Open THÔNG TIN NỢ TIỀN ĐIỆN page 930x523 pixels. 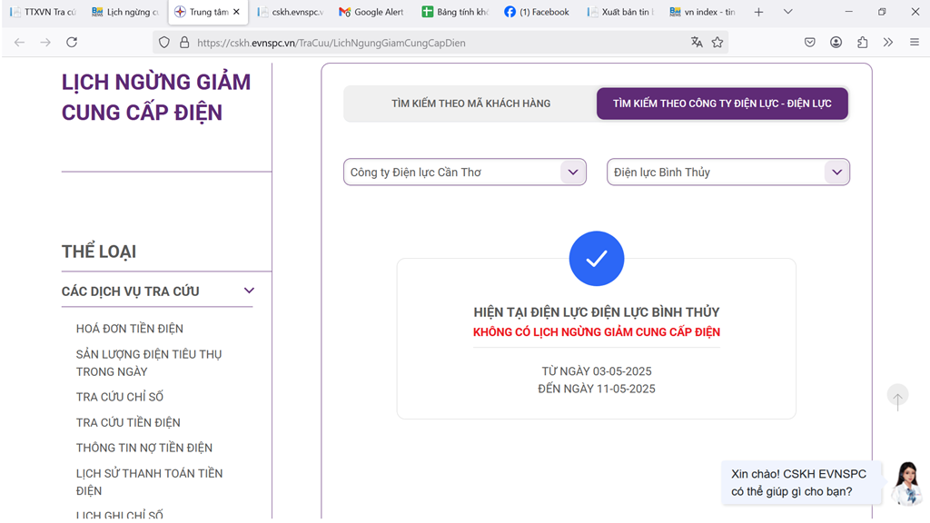coord(144,448)
